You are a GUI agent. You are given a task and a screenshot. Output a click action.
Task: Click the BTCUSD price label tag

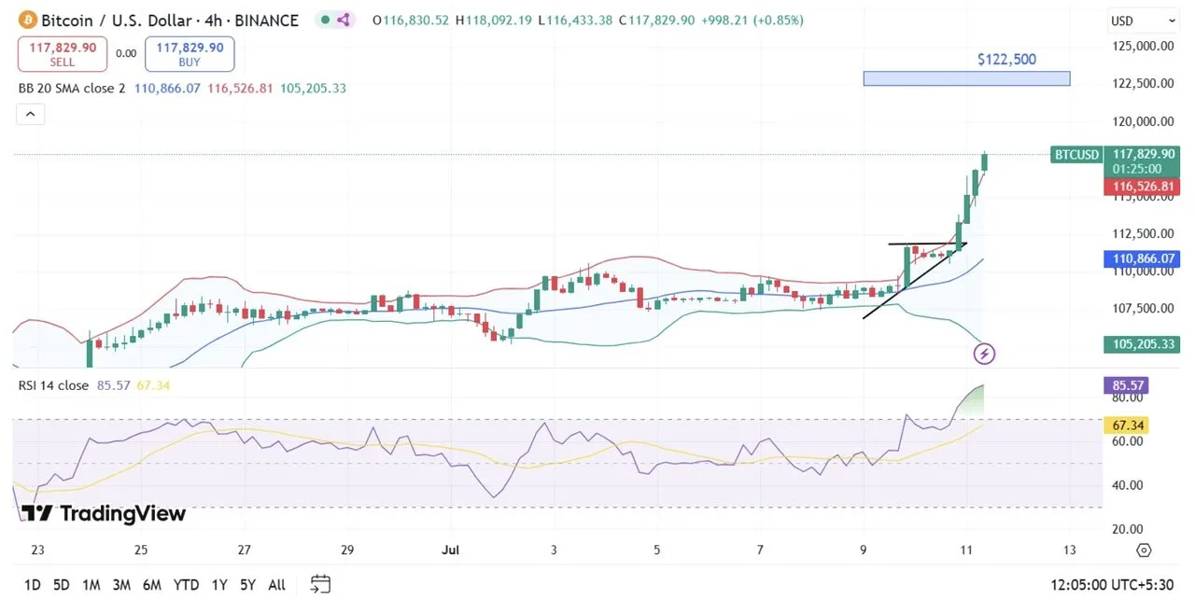[1075, 154]
